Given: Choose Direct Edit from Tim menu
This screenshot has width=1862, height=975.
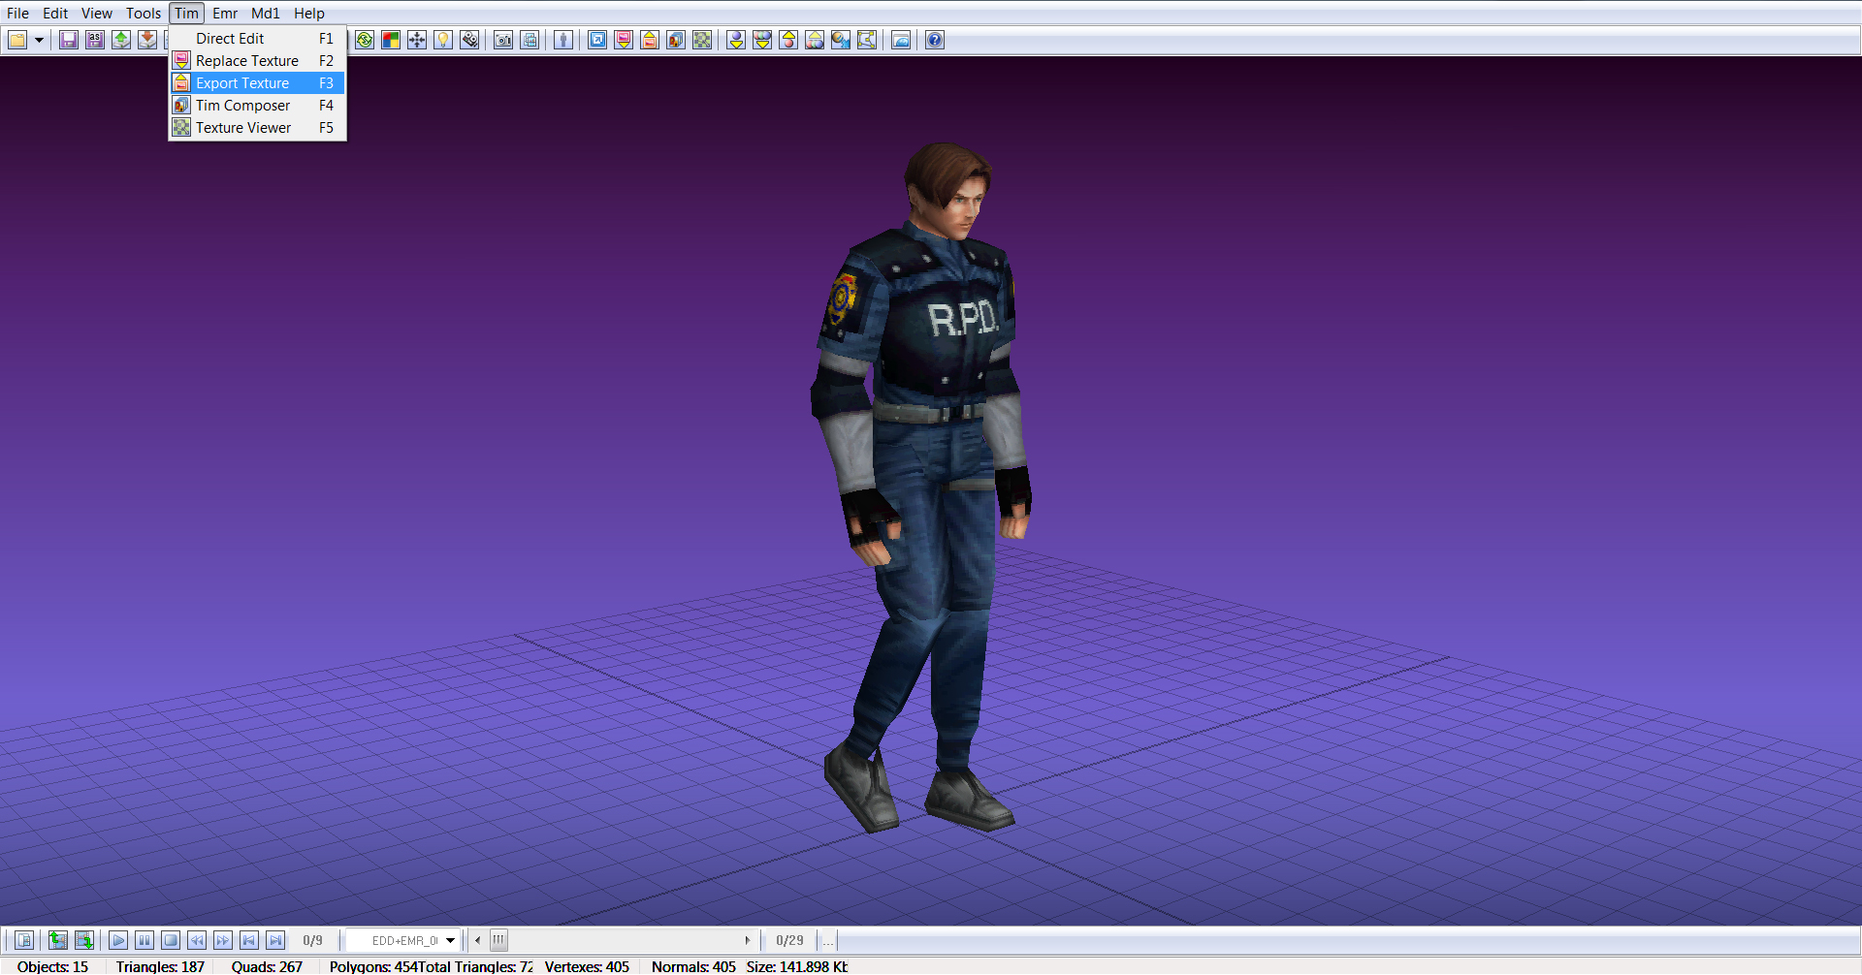Looking at the screenshot, I should pyautogui.click(x=257, y=39).
